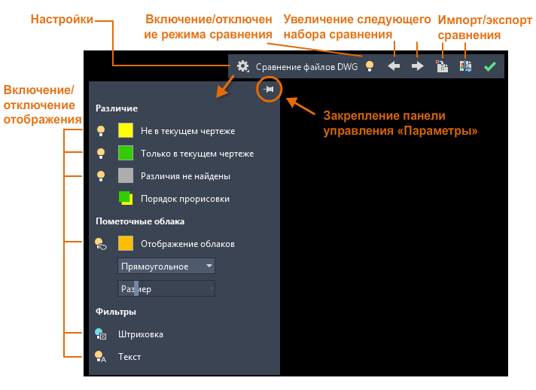Image resolution: width=536 pixels, height=390 pixels.
Task: Click the 'Отображение облаков' label
Action: click(187, 244)
